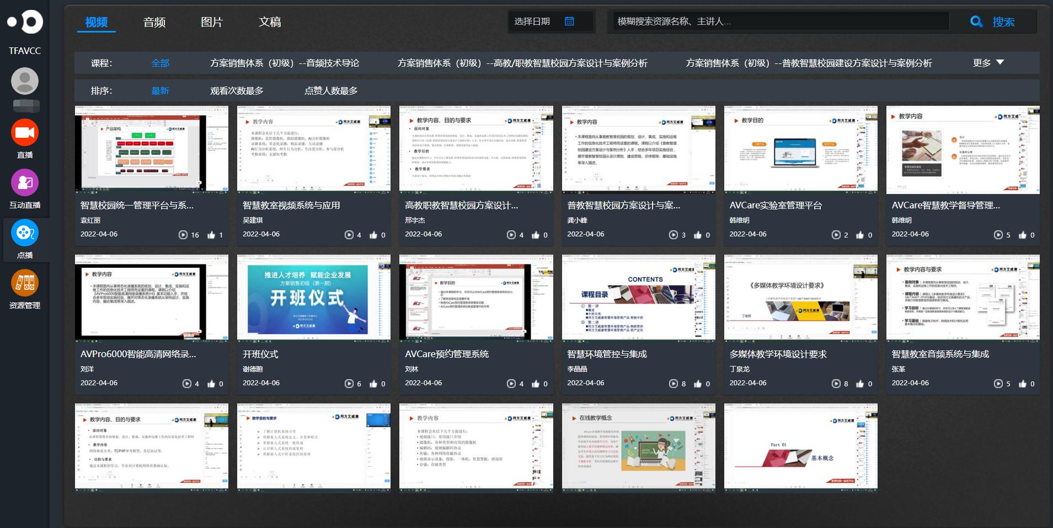Screen dimensions: 1053x528
Task: Open the 直播 section from the sidebar
Action: coord(25,138)
